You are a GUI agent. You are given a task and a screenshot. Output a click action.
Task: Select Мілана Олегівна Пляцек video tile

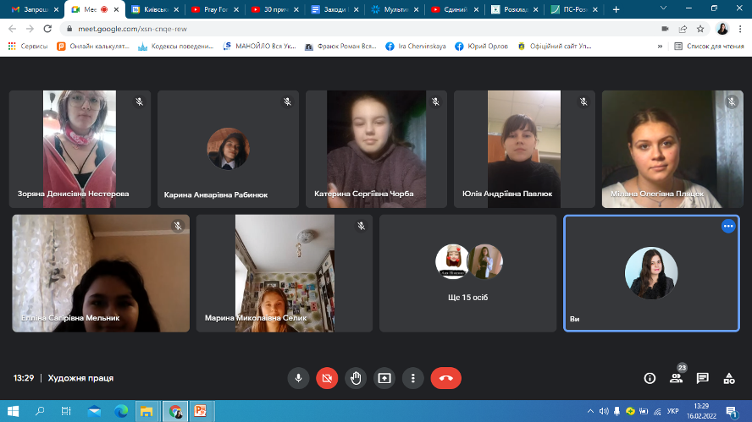(x=672, y=149)
